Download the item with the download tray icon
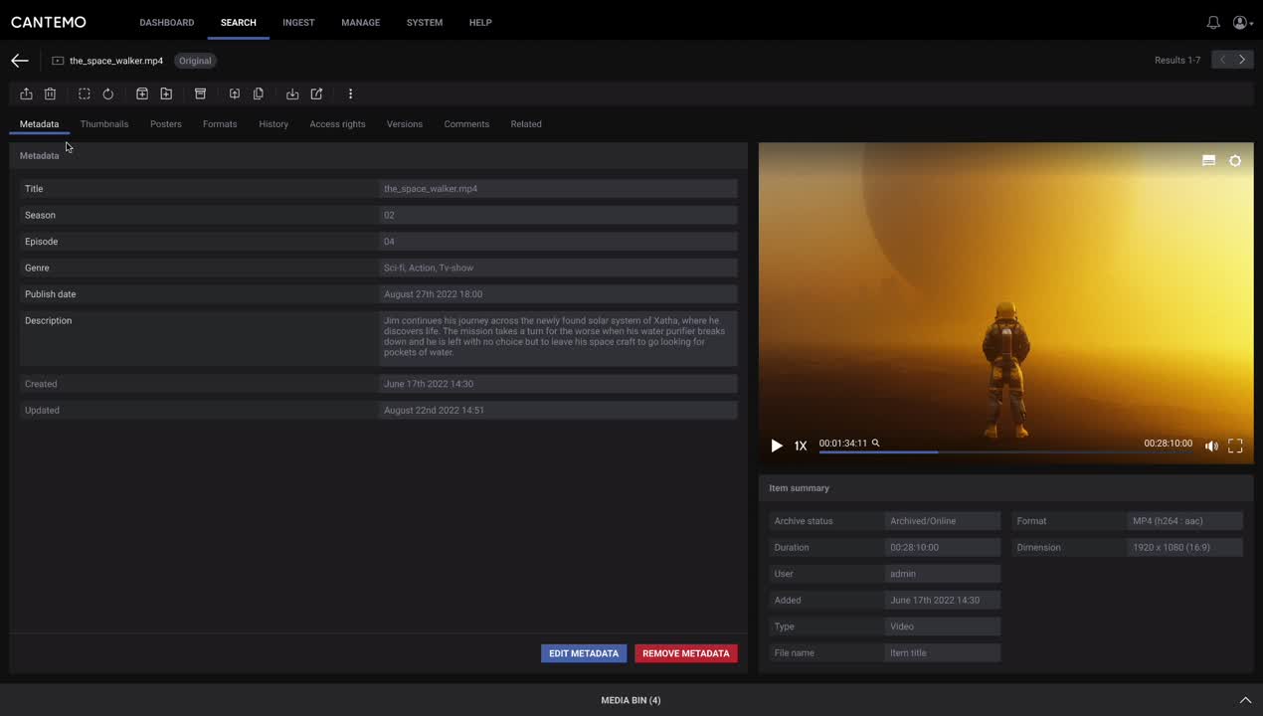1263x716 pixels. [x=292, y=93]
